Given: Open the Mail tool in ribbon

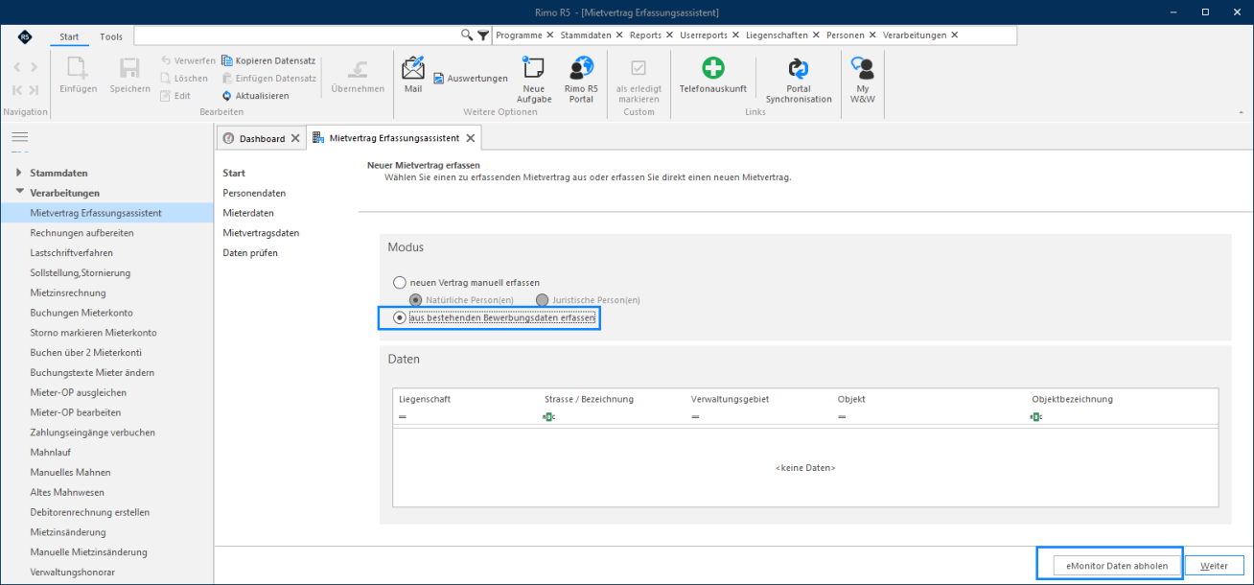Looking at the screenshot, I should (x=413, y=76).
